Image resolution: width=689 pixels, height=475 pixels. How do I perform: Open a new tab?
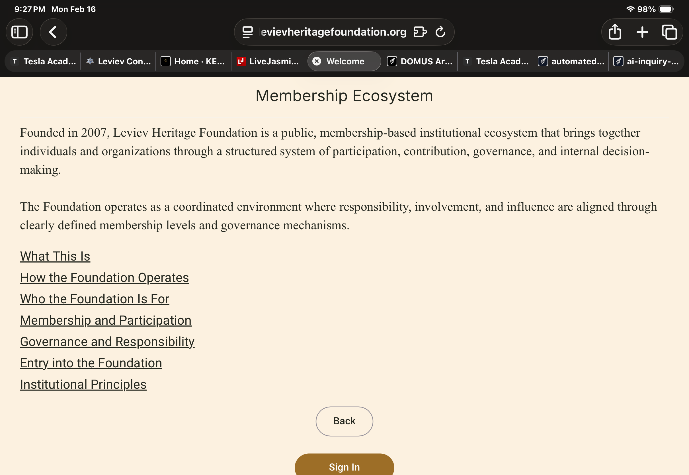(642, 32)
